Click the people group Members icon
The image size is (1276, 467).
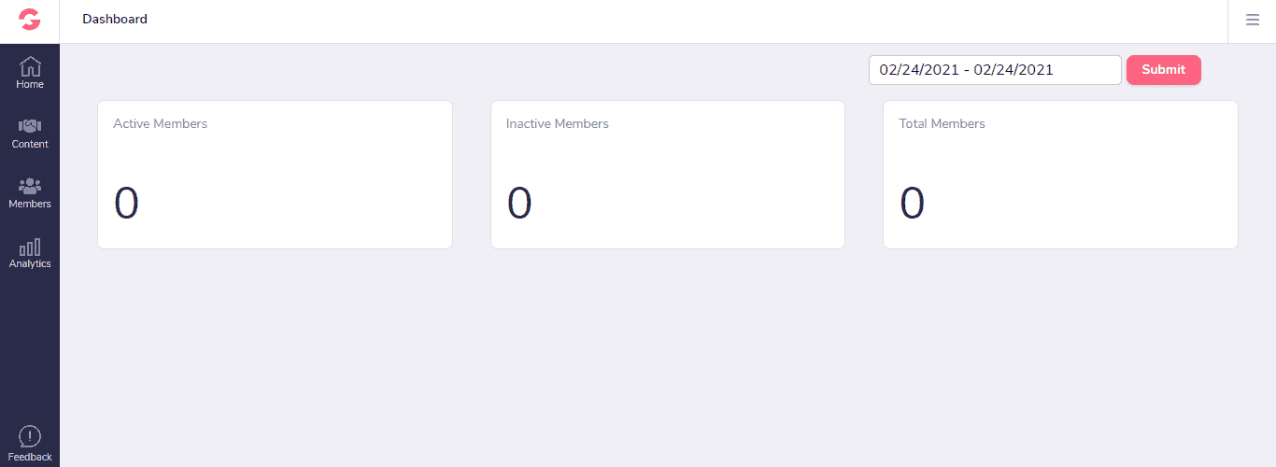tap(30, 186)
